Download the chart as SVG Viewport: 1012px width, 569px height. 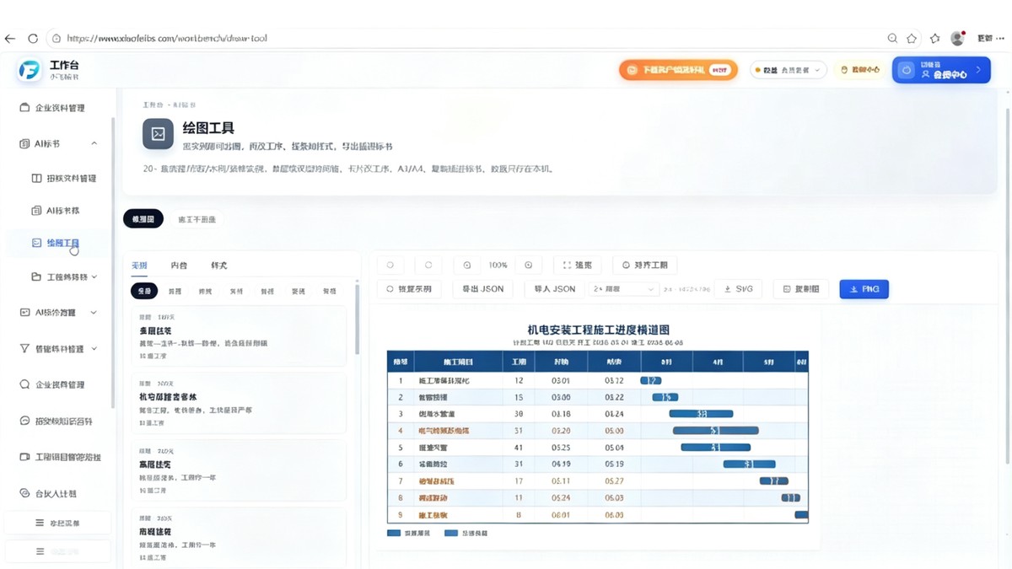click(x=738, y=289)
